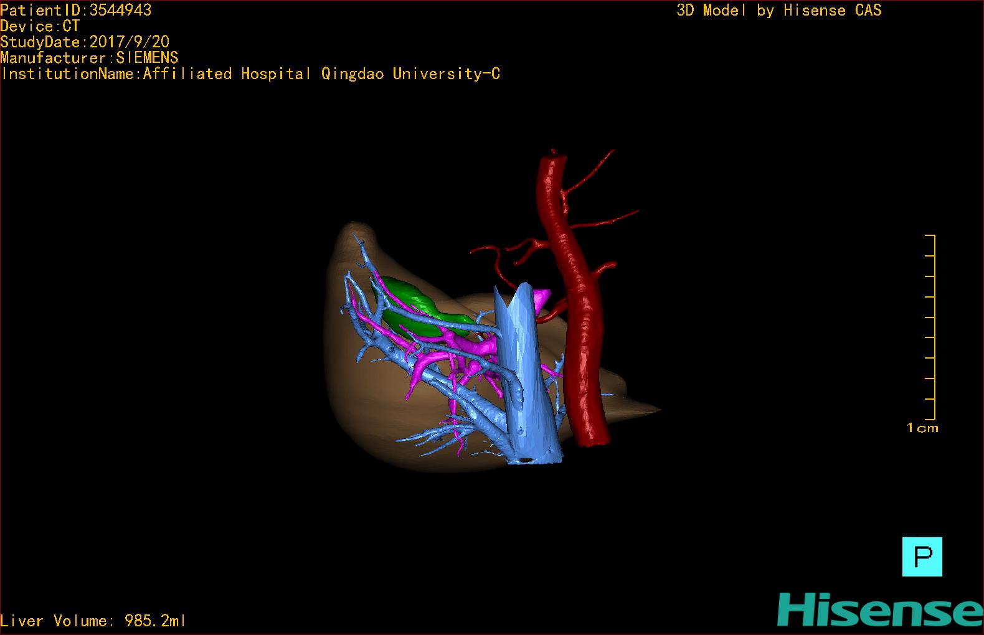Click the P orientation indicator box
984x635 pixels.
(922, 557)
